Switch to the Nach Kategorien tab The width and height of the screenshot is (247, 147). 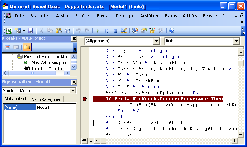click(x=47, y=99)
